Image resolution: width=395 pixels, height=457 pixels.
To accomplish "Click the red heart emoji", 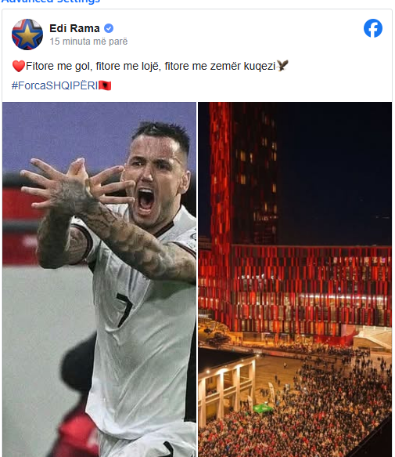I will (x=18, y=66).
